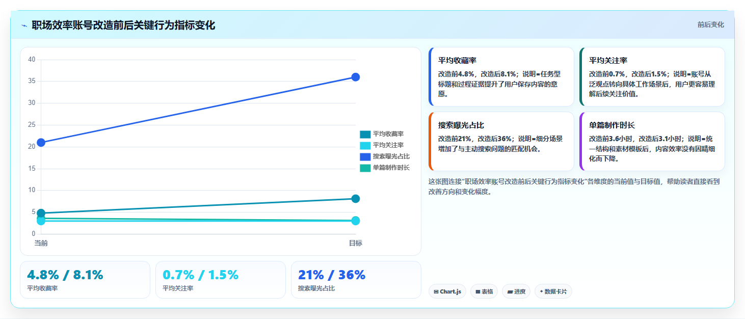This screenshot has height=319, width=745.
Task: Click the 21% / 36% stat card
Action: click(x=356, y=280)
